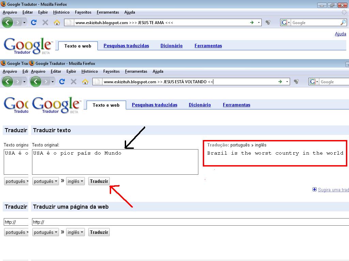Screen dimensions: 349x261
Task: Open search engine selector in JESUS TE AMA window
Action: tap(286, 22)
